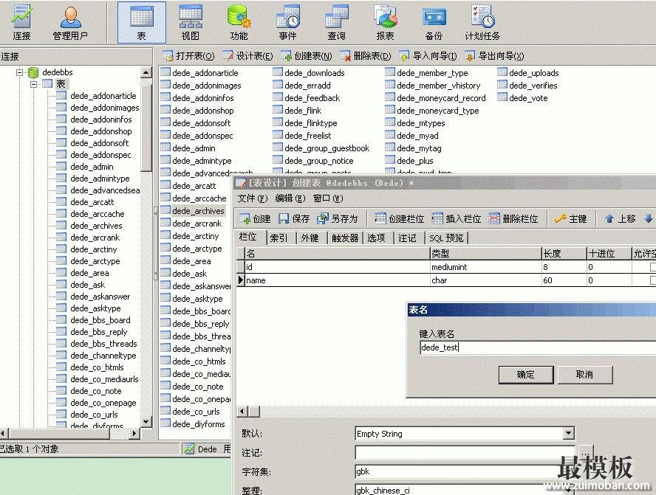Viewport: 656px width, 495px height.
Task: Confirm table name with 确定 button
Action: (526, 375)
